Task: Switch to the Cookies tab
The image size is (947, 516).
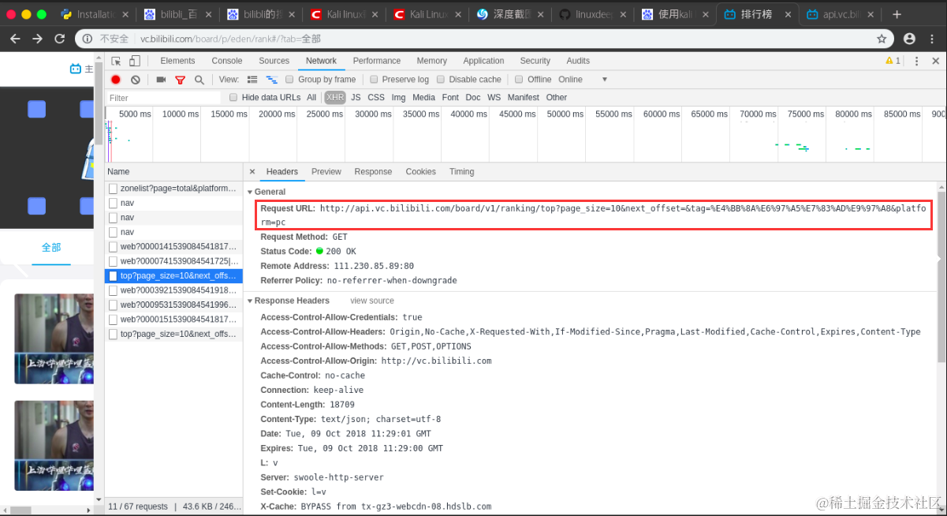Action: click(x=420, y=171)
